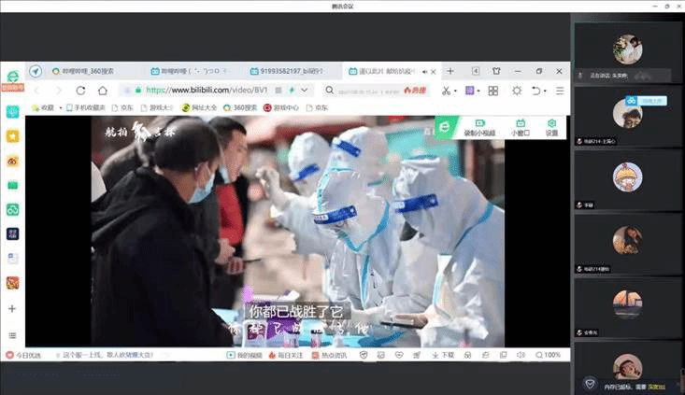The width and height of the screenshot is (685, 395).
Task: Switch to the 哔哩哔哩_360搜索 tab
Action: point(89,71)
